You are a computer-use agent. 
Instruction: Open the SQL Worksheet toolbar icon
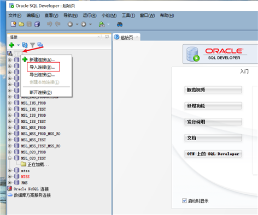click(102, 24)
